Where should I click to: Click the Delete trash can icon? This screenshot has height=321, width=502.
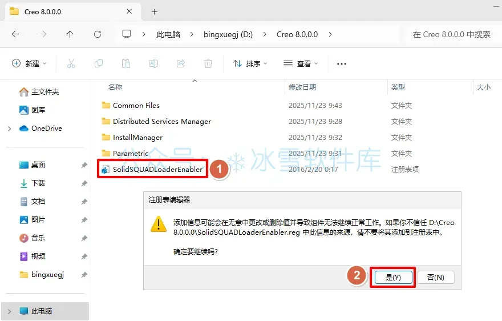tap(208, 63)
